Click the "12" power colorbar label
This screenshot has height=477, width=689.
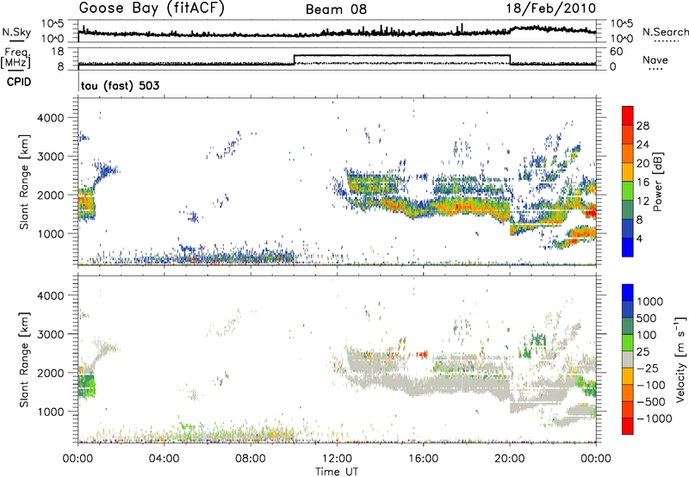[642, 201]
